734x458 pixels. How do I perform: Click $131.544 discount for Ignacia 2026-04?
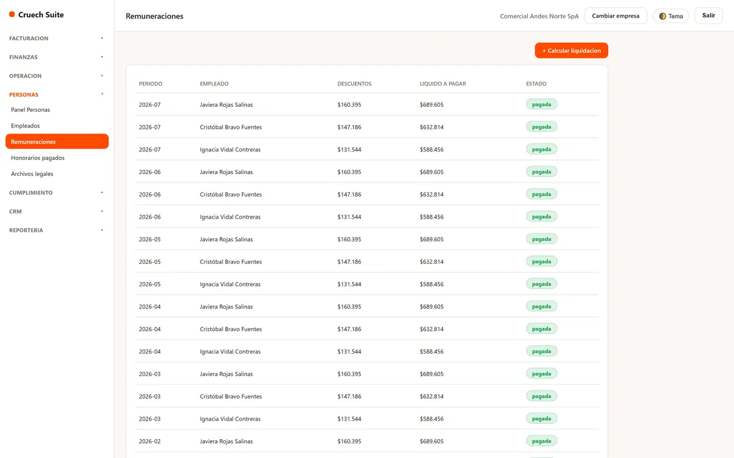point(349,352)
